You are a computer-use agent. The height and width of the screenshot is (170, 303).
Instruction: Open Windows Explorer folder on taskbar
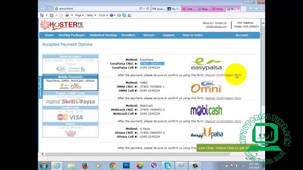(71, 166)
